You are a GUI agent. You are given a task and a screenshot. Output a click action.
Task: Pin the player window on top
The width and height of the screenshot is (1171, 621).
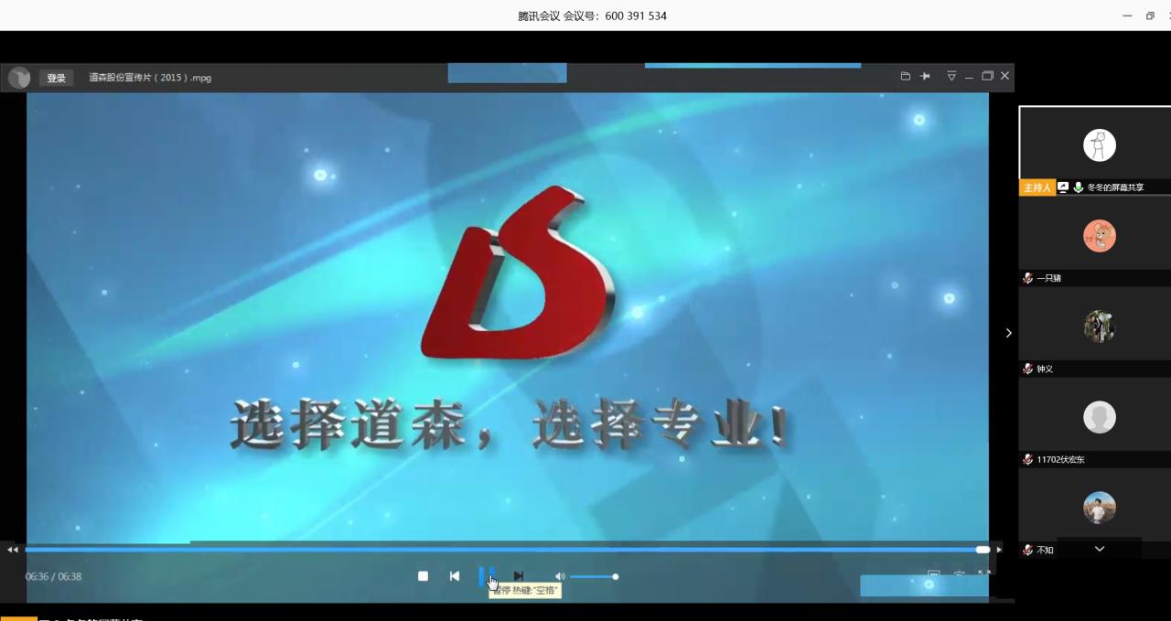[x=925, y=76]
